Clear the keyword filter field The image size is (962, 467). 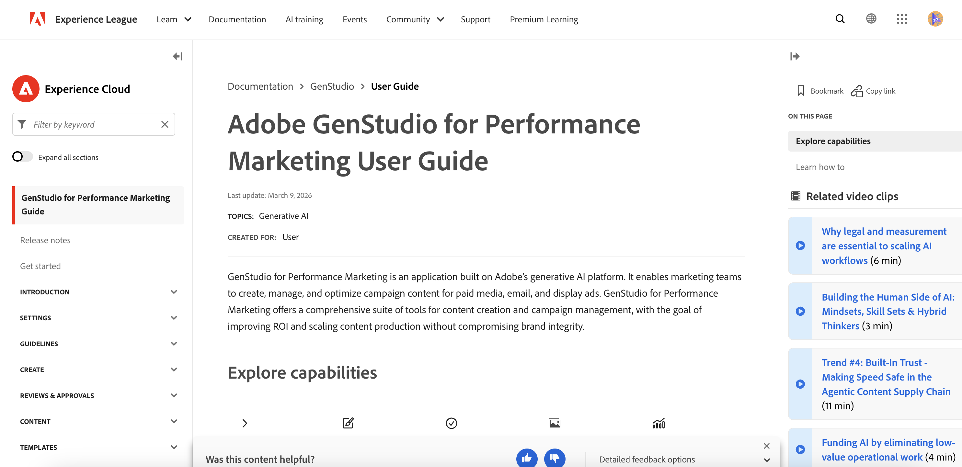point(165,124)
